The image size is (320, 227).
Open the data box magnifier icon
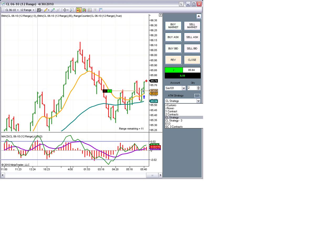pos(72,10)
